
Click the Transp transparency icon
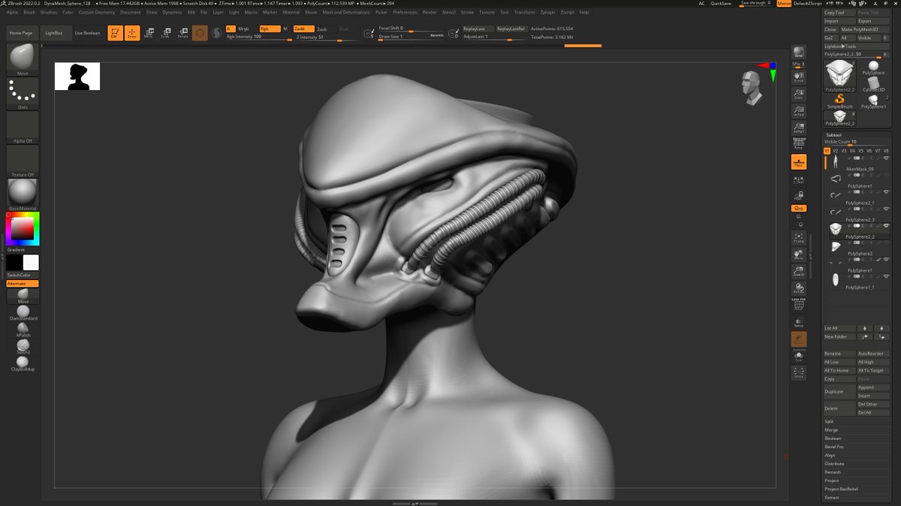pyautogui.click(x=799, y=323)
